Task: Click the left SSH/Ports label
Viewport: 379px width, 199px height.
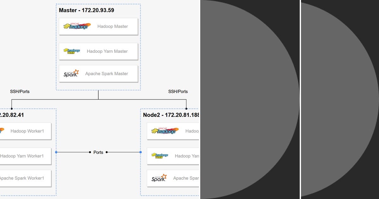Action: click(20, 91)
